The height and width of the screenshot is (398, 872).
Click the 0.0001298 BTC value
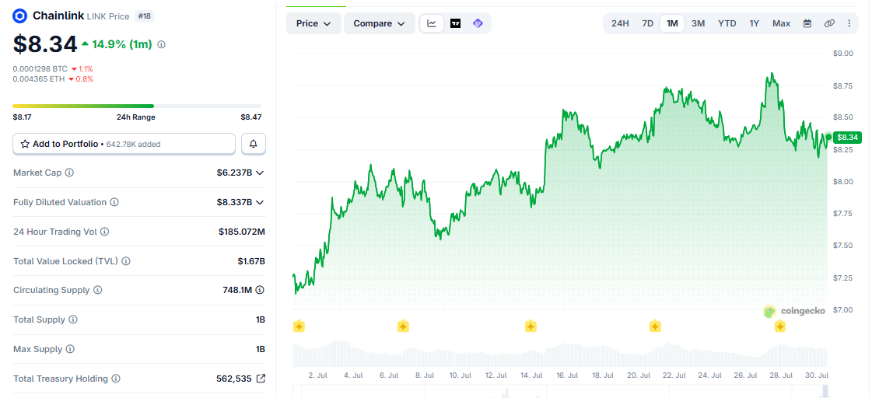[x=40, y=69]
